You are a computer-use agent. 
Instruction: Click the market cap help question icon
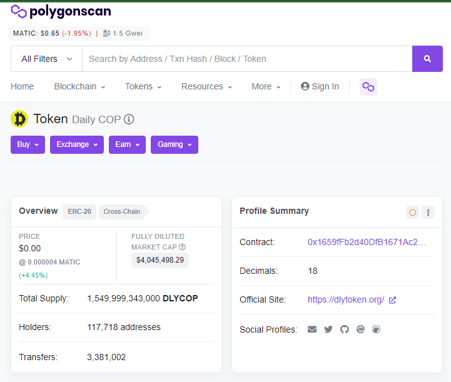182,247
